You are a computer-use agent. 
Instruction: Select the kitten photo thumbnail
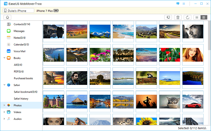[x=170, y=101]
